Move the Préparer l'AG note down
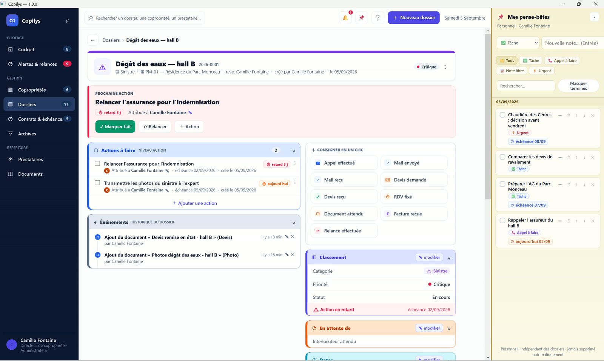604x361 pixels. pyautogui.click(x=584, y=184)
